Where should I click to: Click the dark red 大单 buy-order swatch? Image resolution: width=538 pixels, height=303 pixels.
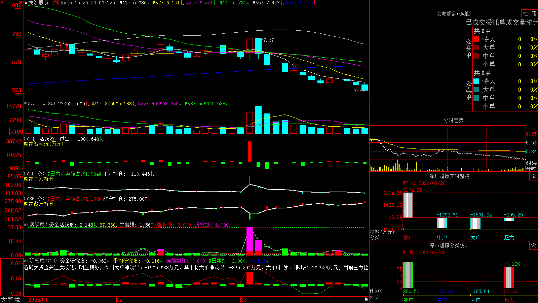[476, 47]
